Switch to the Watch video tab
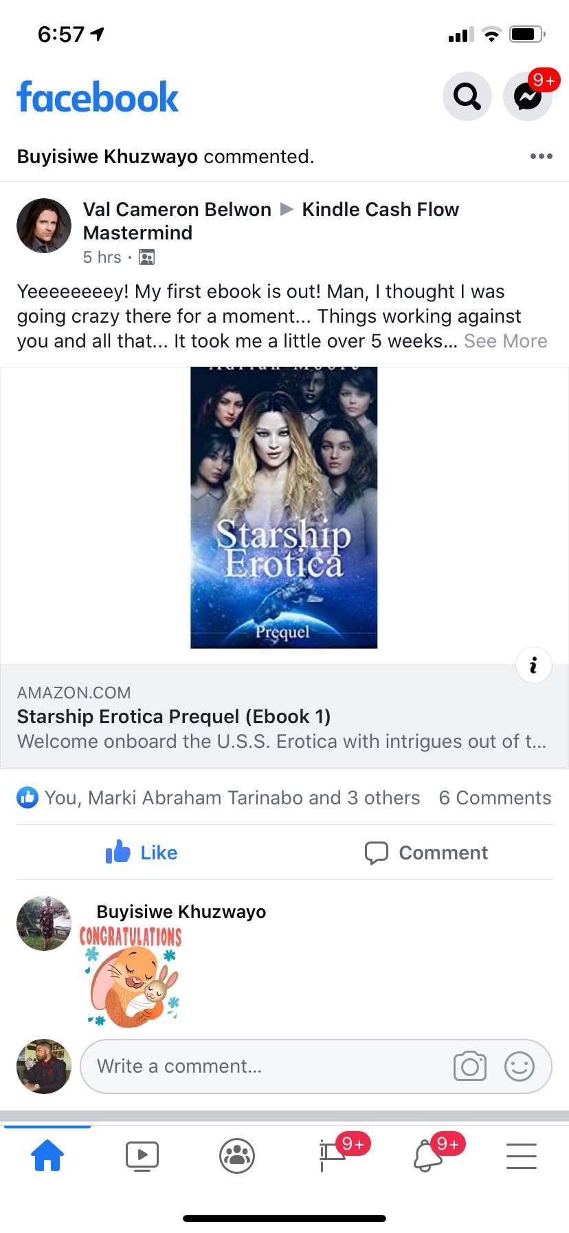 tap(142, 1156)
